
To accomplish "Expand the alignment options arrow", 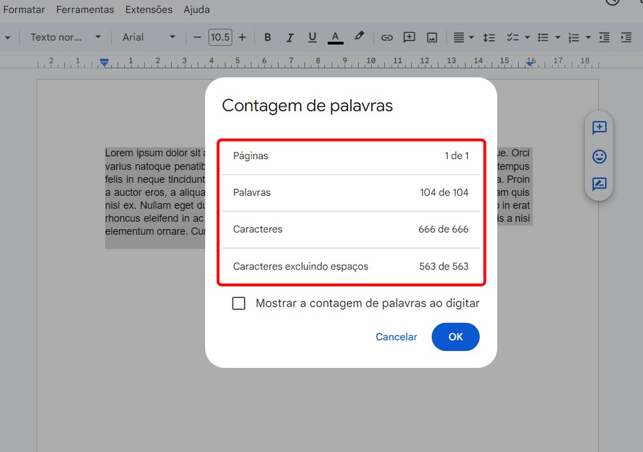I will (x=471, y=38).
